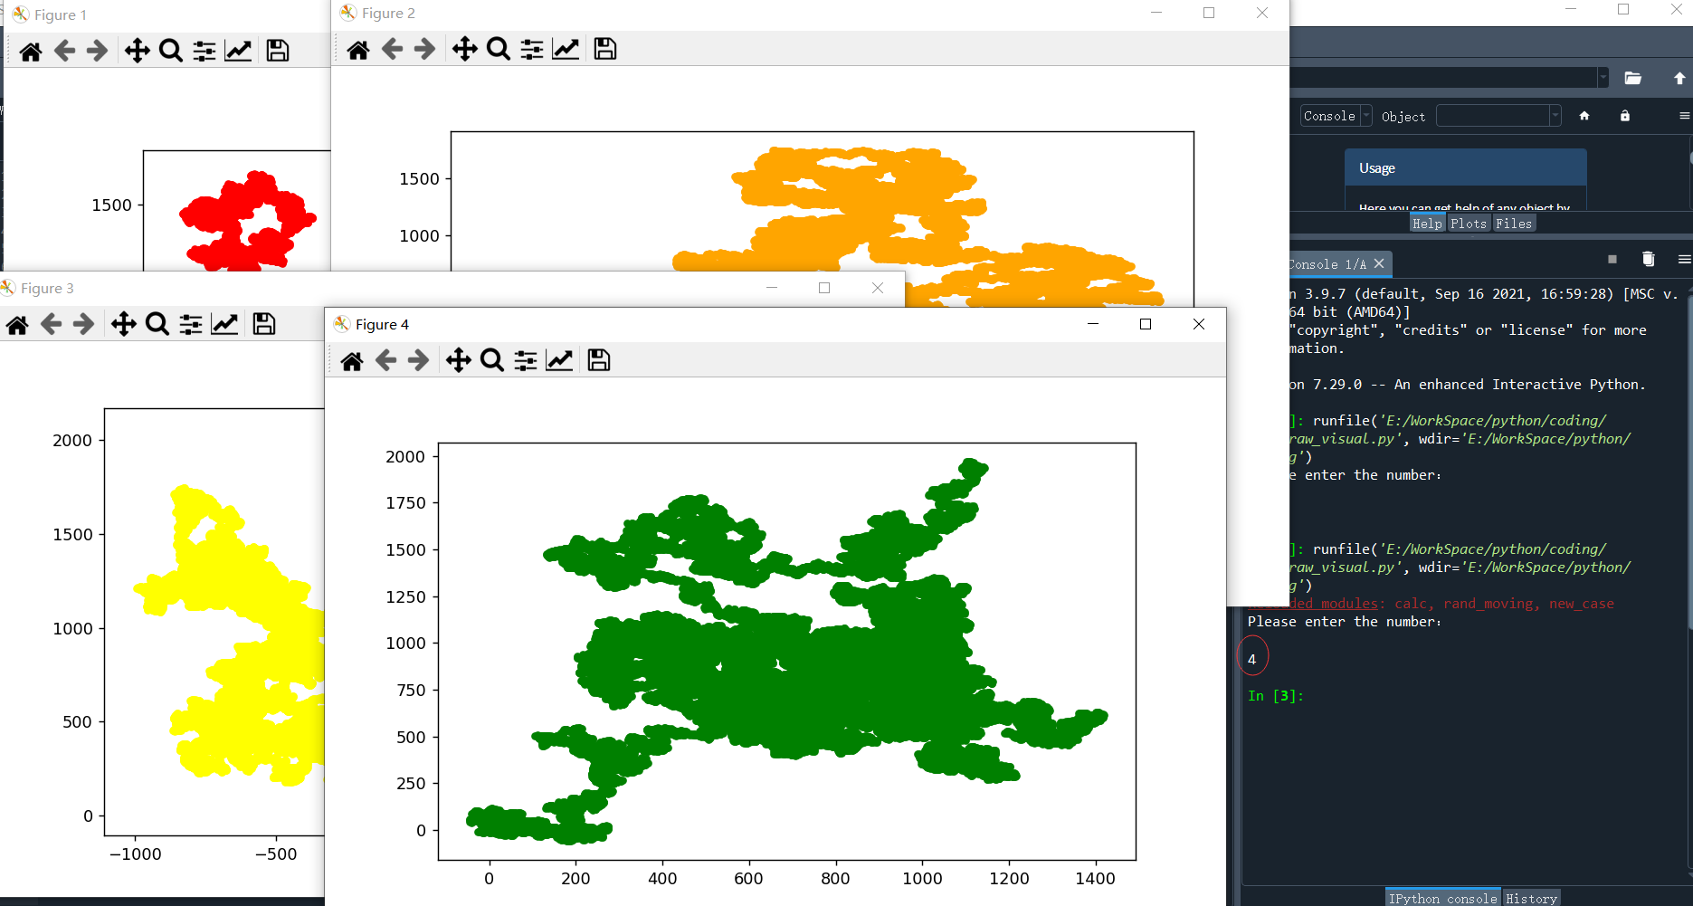Go back a view in Figure 2
The image size is (1693, 906).
click(x=392, y=49)
